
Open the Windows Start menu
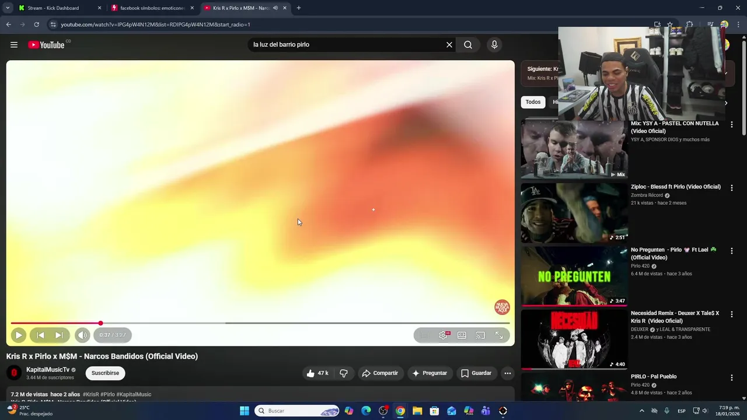[x=245, y=411]
